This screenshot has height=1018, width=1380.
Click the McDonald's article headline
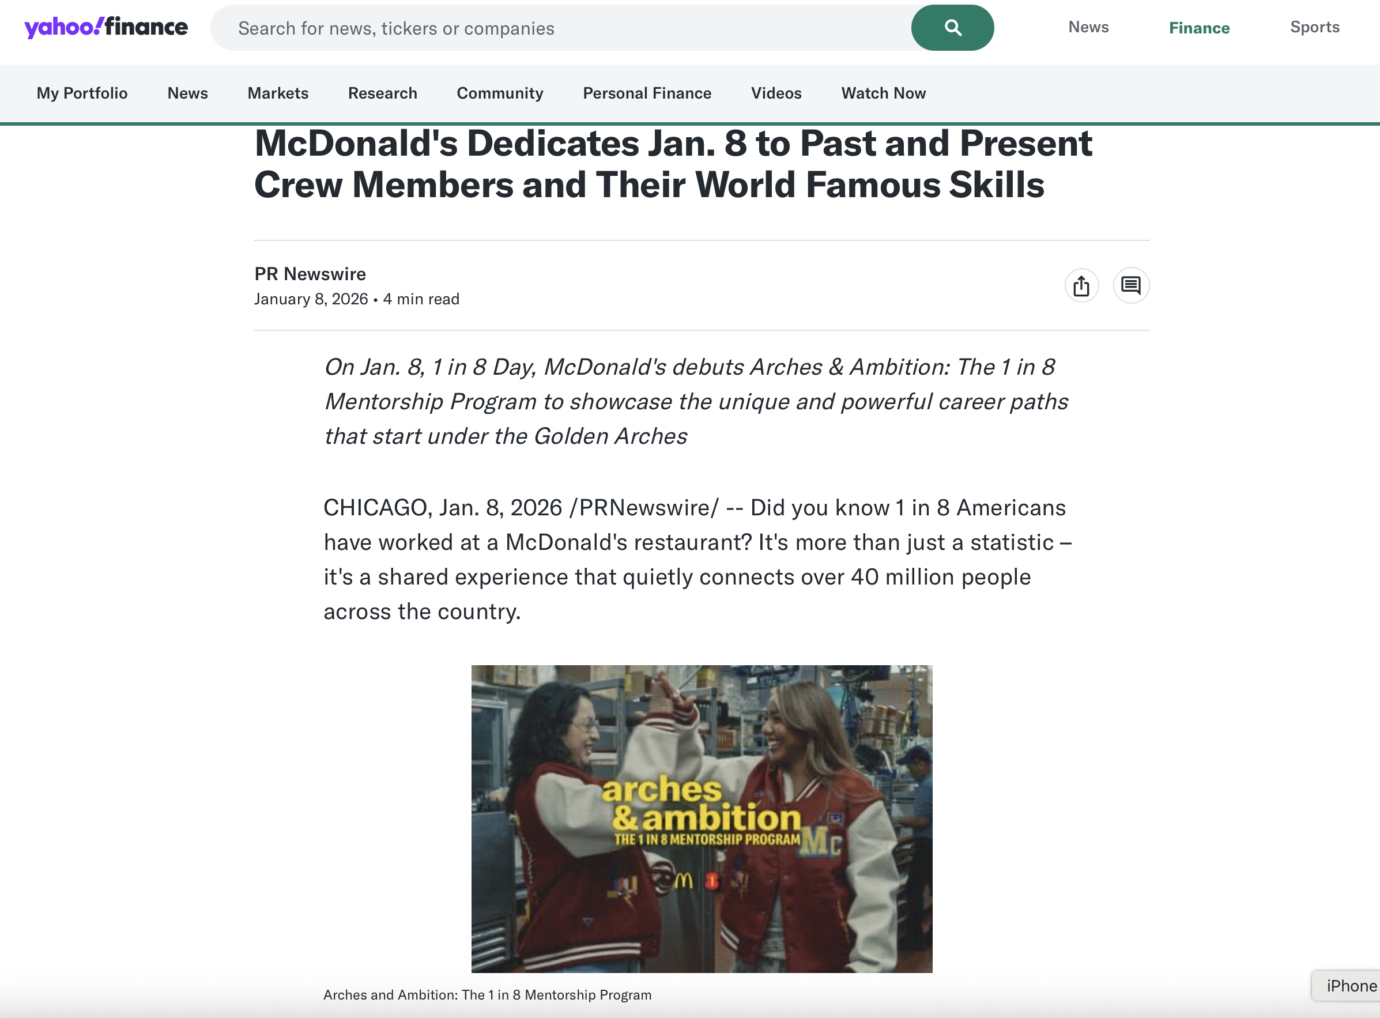(x=673, y=164)
